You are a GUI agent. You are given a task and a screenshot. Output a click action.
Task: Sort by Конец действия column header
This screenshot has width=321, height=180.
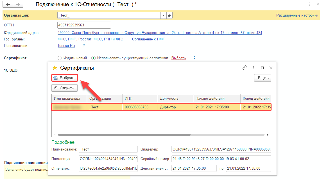click(x=256, y=99)
